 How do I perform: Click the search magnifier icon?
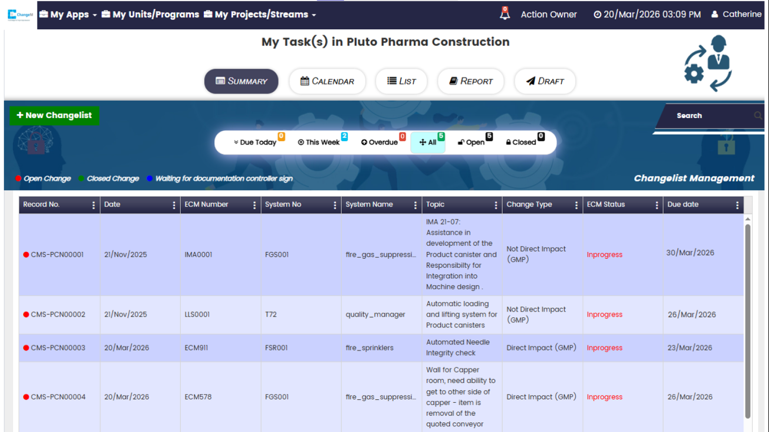(x=758, y=116)
